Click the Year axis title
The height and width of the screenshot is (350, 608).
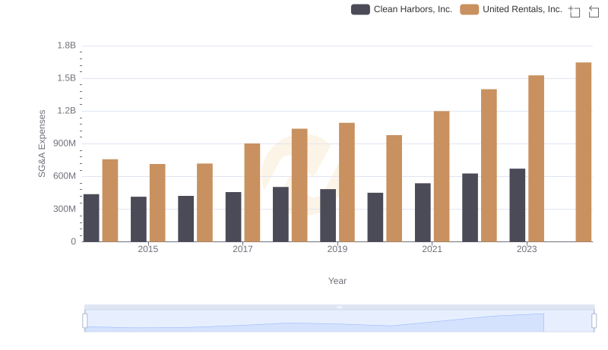click(337, 281)
